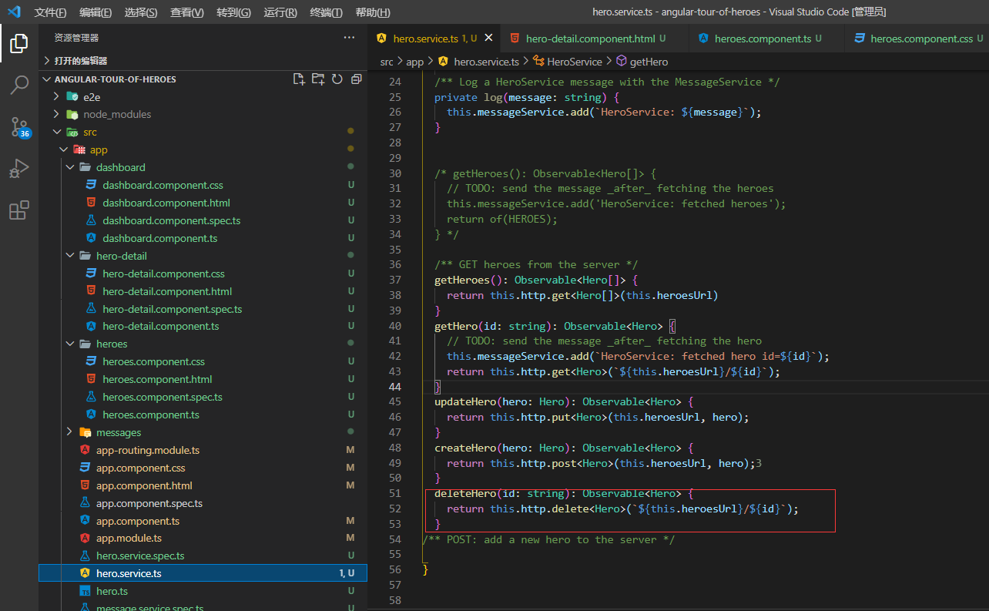The width and height of the screenshot is (989, 611).
Task: Expand the messages folder
Action: (x=70, y=432)
